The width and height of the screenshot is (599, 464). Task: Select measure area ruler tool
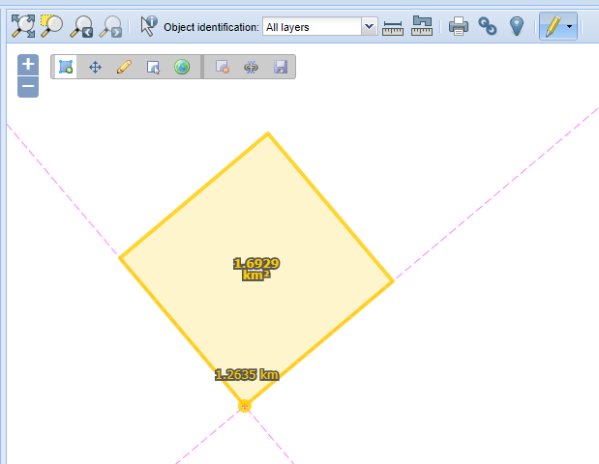pos(422,26)
